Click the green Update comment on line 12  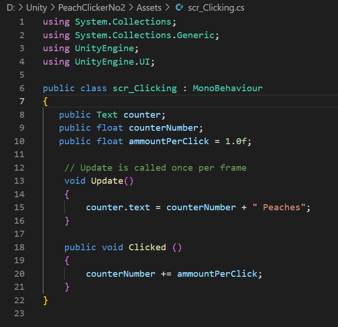155,168
